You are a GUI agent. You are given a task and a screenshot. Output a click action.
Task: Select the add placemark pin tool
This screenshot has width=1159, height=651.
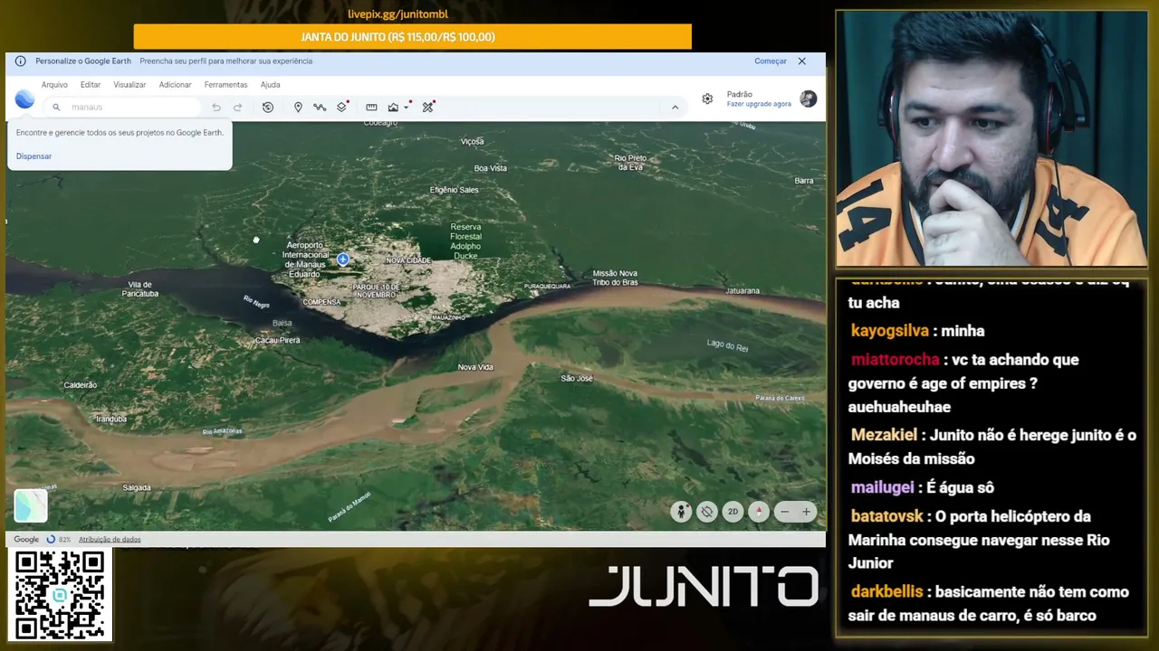[x=298, y=107]
